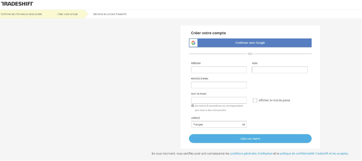
Task: Click the MOT DE PASSE label
Action: pyautogui.click(x=199, y=94)
